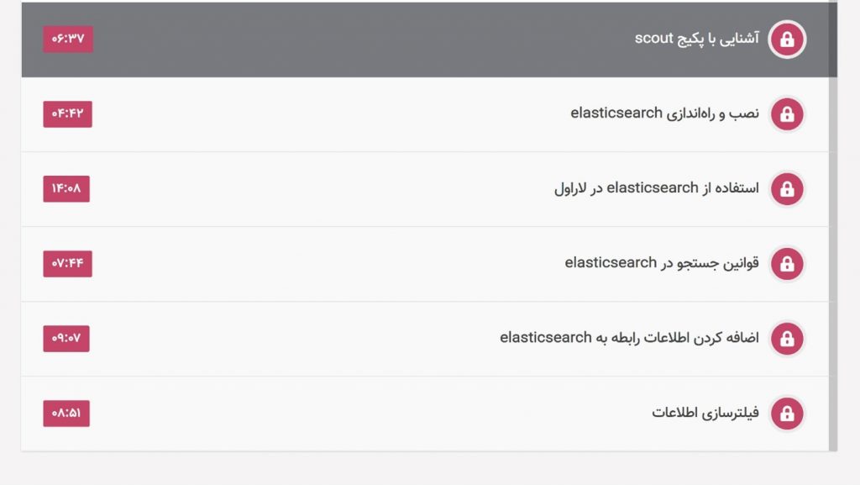The image size is (860, 485).
Task: Click the ۰۴:۴۲ duration badge
Action: [x=67, y=114]
